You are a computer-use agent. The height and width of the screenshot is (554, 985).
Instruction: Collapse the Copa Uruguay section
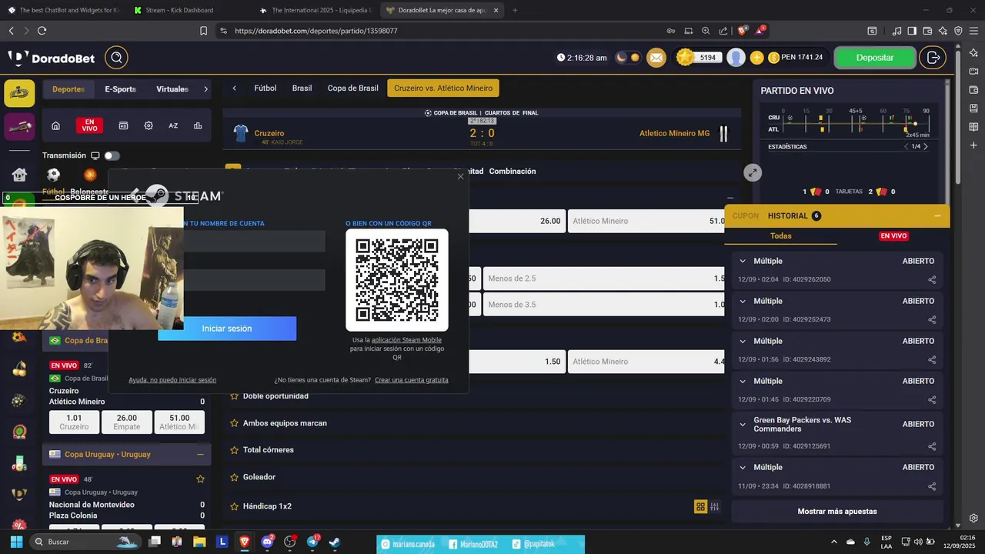[200, 455]
